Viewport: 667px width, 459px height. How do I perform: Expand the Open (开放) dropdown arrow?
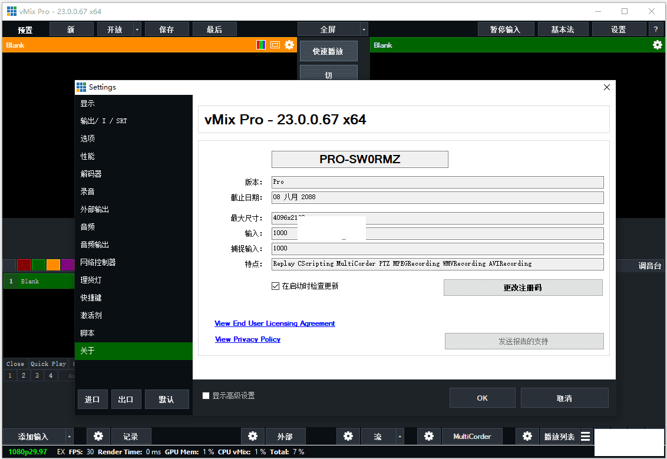coord(137,29)
